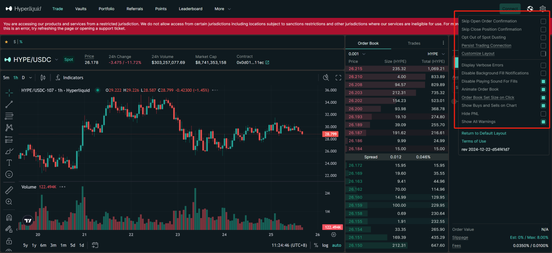The width and height of the screenshot is (552, 253).
Task: Expand the HYPE/USDC pair selector
Action: click(56, 60)
